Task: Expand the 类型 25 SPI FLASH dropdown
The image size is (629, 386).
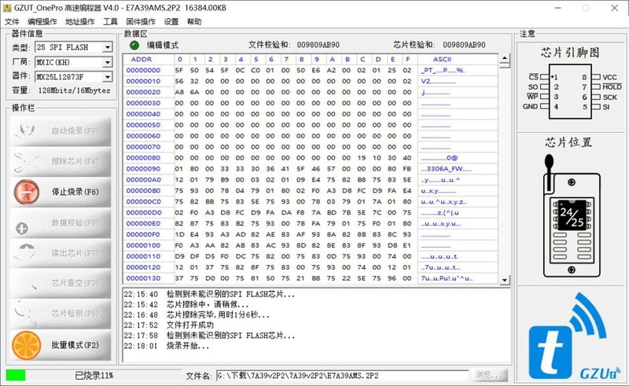Action: pyautogui.click(x=107, y=47)
